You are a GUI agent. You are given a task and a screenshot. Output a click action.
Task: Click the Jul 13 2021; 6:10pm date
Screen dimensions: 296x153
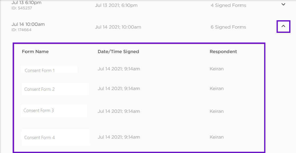point(116,5)
